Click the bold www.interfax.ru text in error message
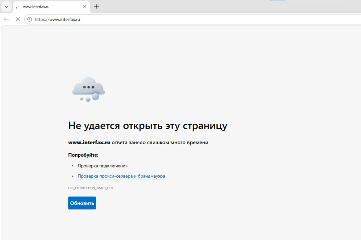 (x=89, y=143)
